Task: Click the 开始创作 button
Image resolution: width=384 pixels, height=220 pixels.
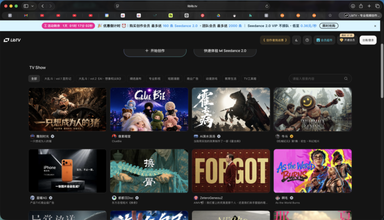Action: (155, 51)
